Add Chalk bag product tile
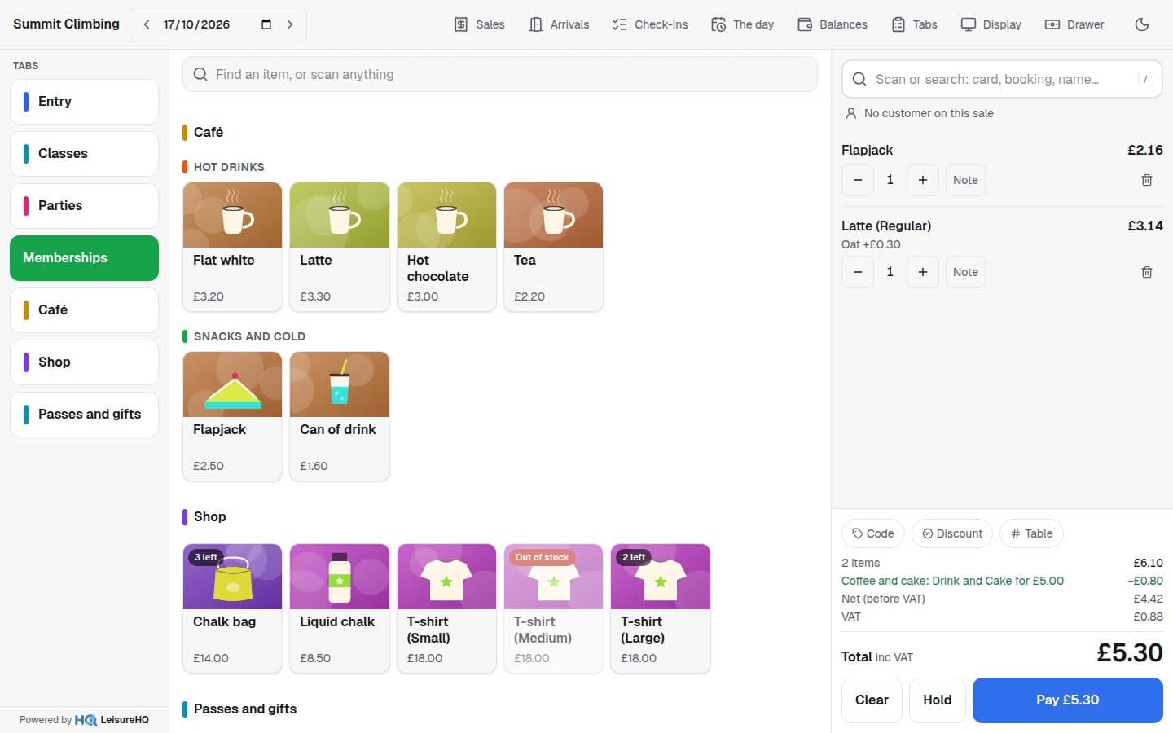 232,608
